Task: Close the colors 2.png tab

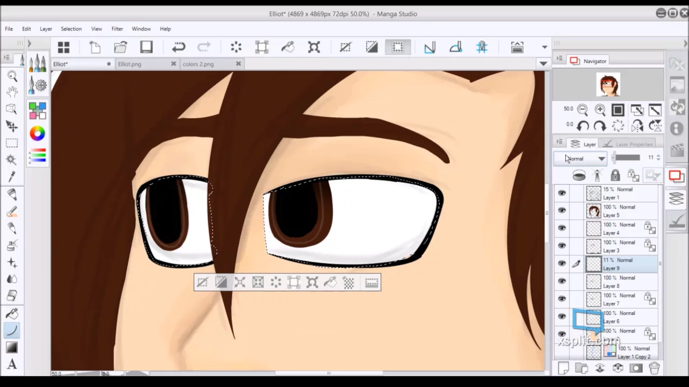Action: pyautogui.click(x=238, y=63)
